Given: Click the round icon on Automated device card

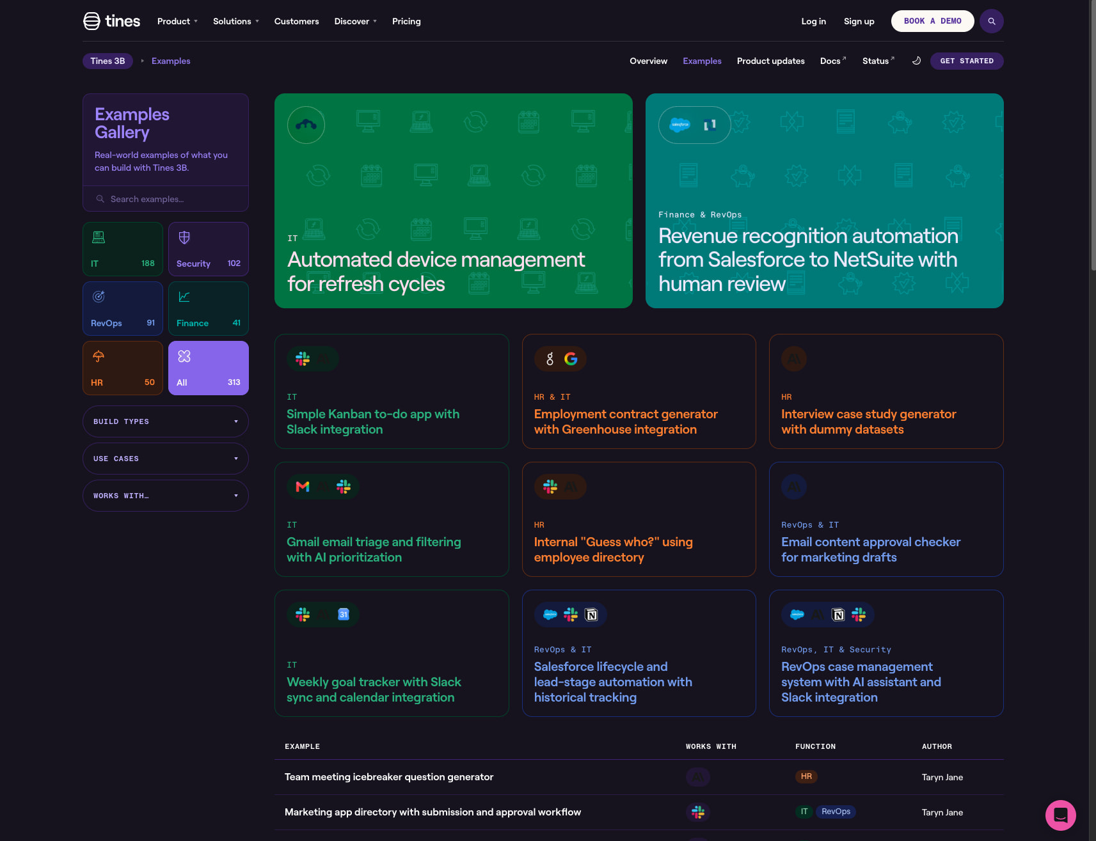Looking at the screenshot, I should pos(306,125).
